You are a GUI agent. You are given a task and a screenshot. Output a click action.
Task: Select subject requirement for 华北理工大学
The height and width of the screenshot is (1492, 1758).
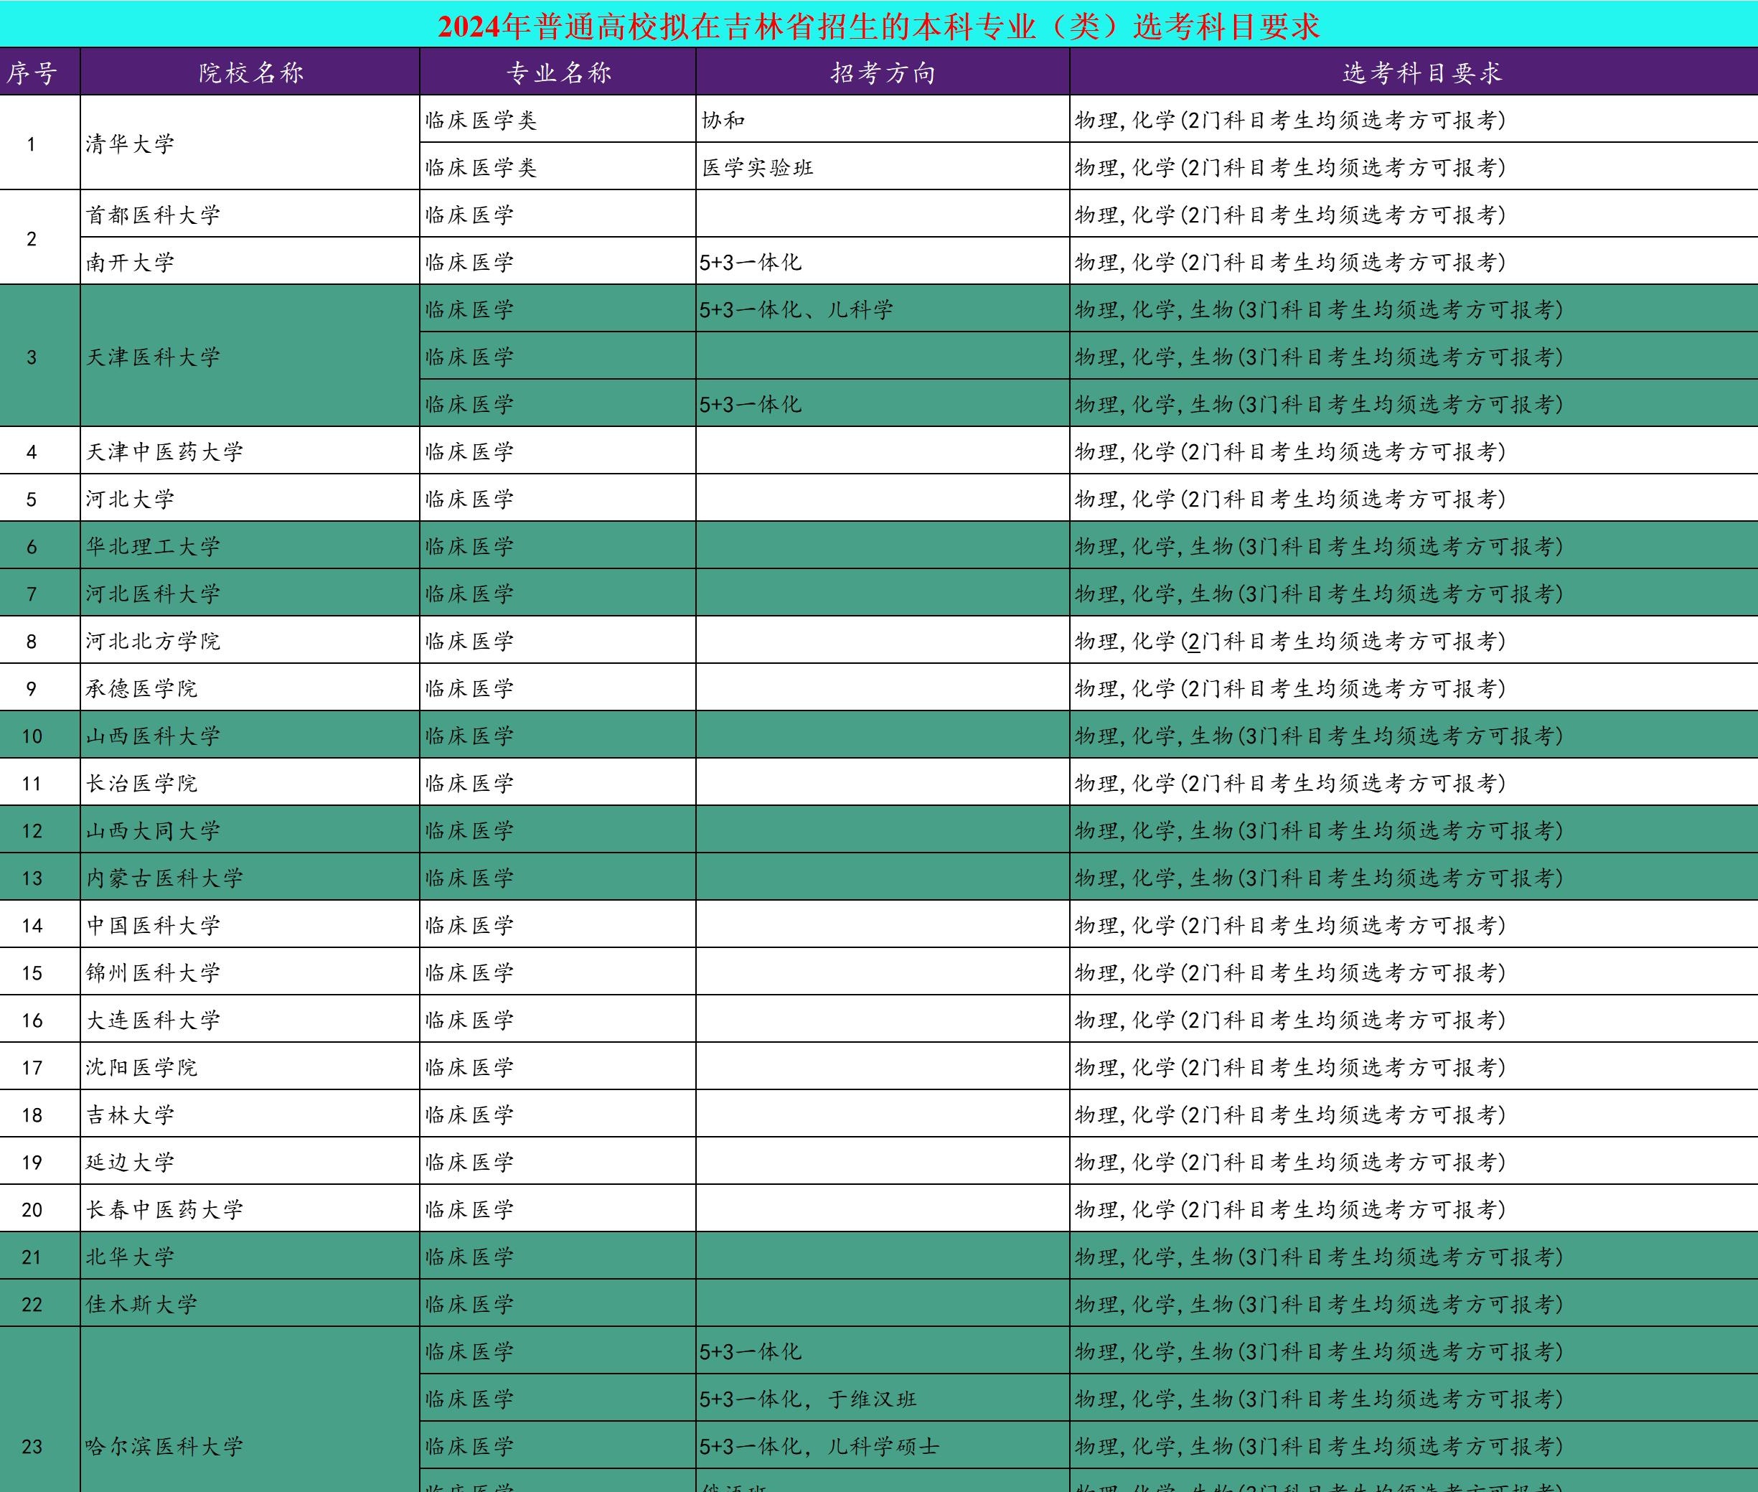1414,545
